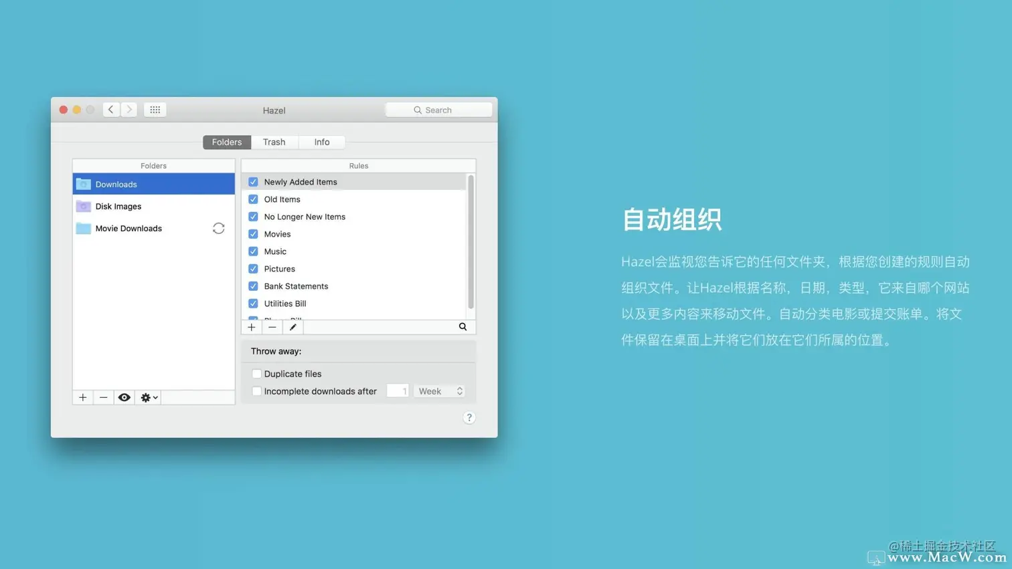Search rules with the magnifier icon
The width and height of the screenshot is (1012, 569).
pyautogui.click(x=462, y=327)
